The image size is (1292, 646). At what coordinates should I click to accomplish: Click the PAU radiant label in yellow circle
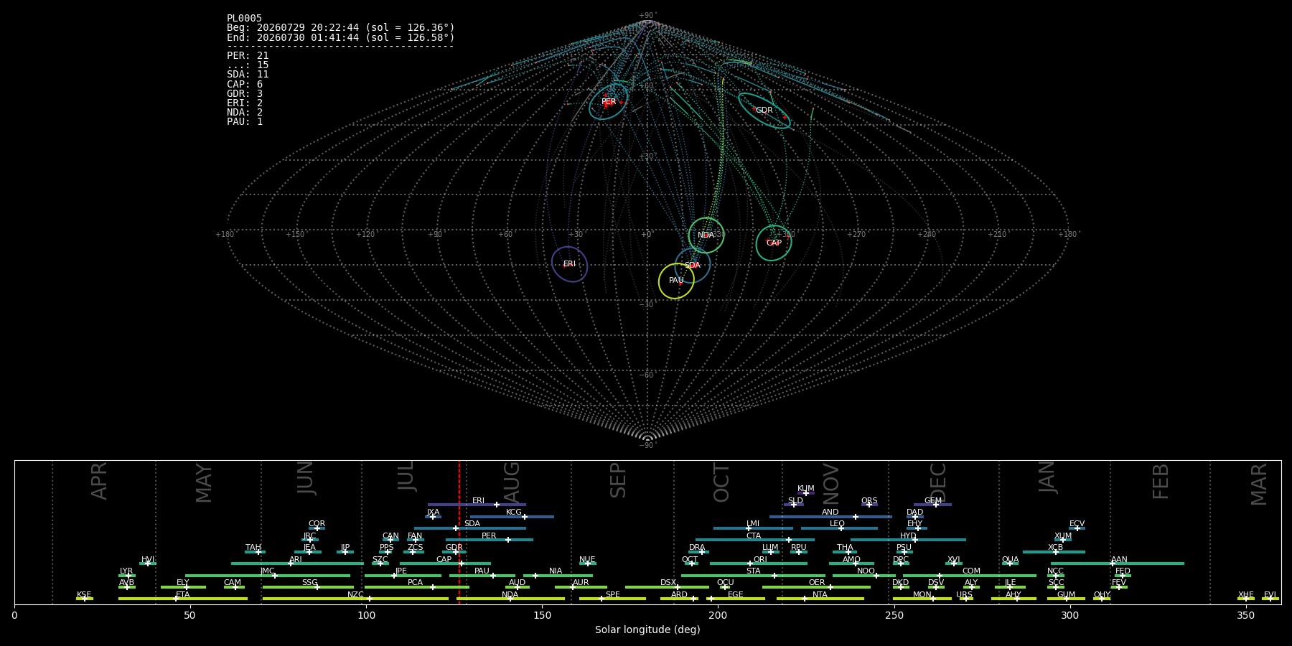click(676, 281)
